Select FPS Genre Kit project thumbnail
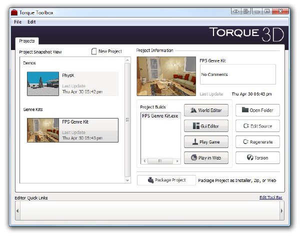Image resolution: width=300 pixels, height=236 pixels. 43,130
